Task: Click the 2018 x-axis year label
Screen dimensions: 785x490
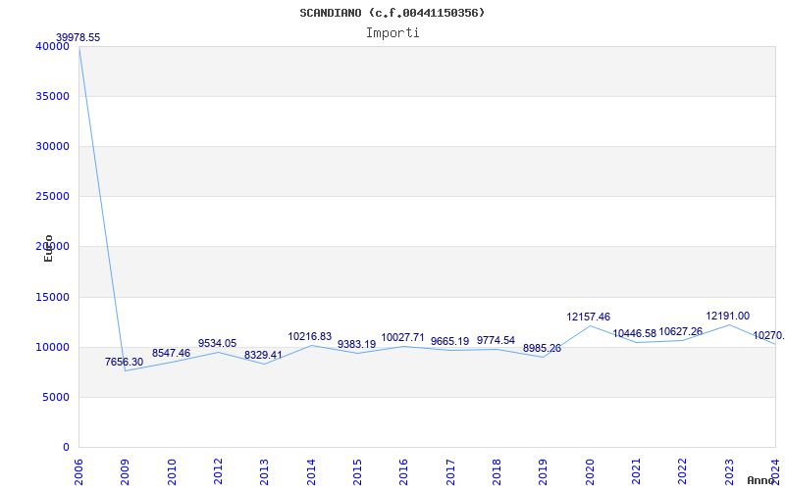Action: [497, 471]
